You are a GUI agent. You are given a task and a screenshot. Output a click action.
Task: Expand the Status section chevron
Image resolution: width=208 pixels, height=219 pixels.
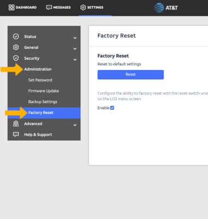75,38
